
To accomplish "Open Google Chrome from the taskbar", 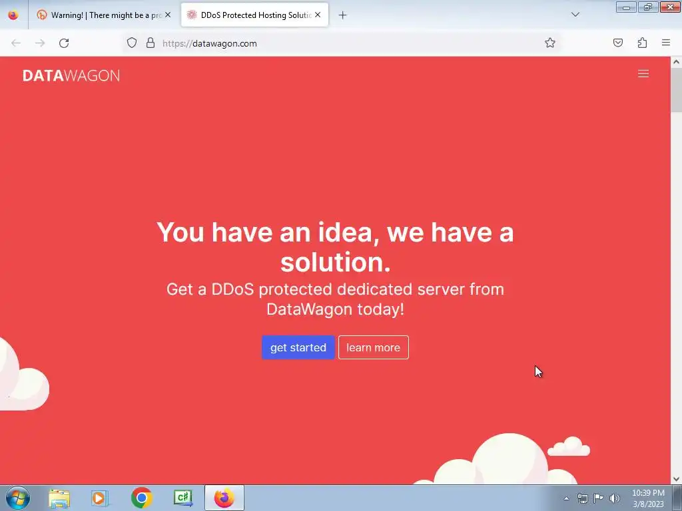I will [141, 498].
